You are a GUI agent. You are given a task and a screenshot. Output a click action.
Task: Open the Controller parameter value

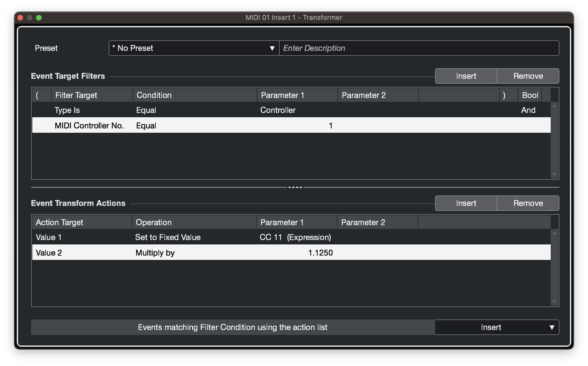tap(278, 110)
